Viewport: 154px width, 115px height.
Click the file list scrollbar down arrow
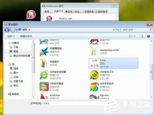151,97
